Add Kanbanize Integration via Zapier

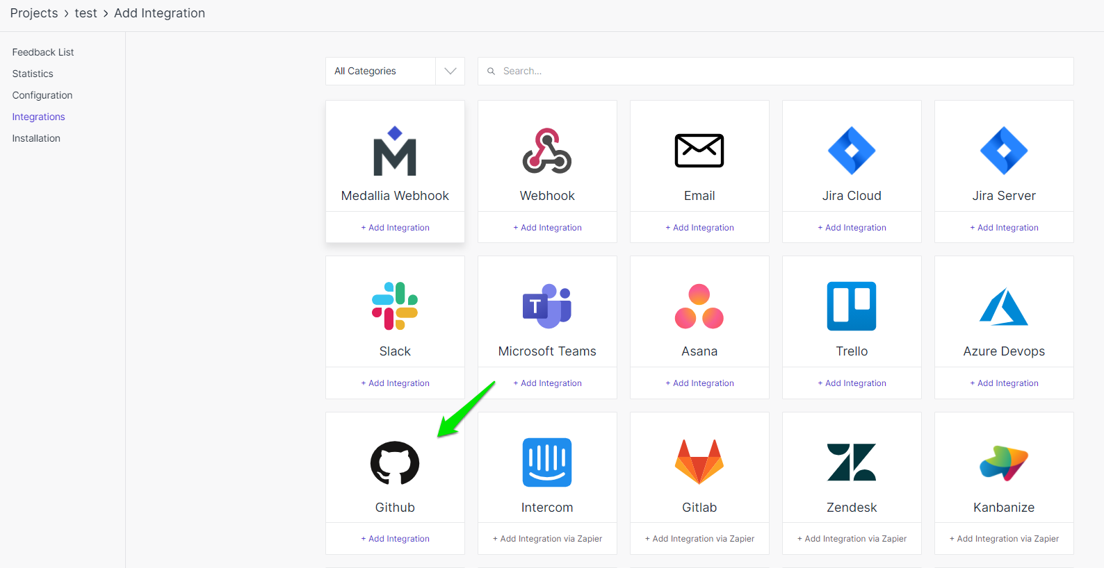tap(1004, 539)
